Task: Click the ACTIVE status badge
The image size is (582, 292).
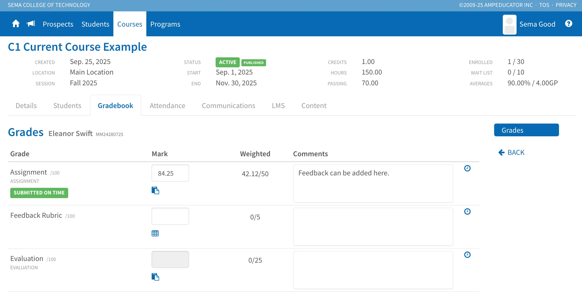Action: (228, 62)
